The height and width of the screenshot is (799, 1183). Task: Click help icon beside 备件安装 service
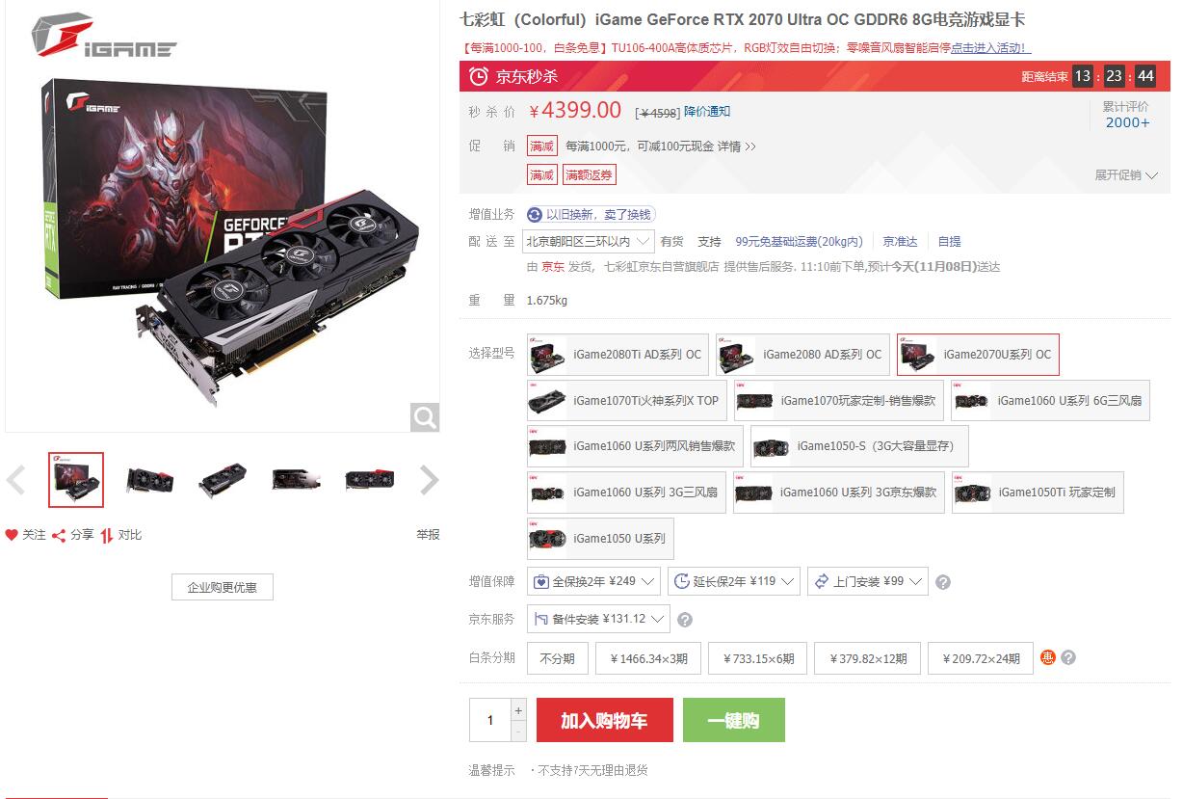coord(685,620)
